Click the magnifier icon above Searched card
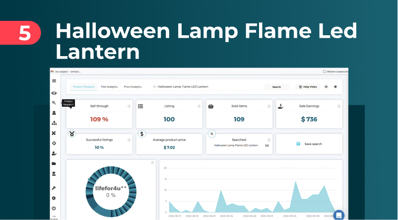The image size is (398, 220). (x=212, y=134)
